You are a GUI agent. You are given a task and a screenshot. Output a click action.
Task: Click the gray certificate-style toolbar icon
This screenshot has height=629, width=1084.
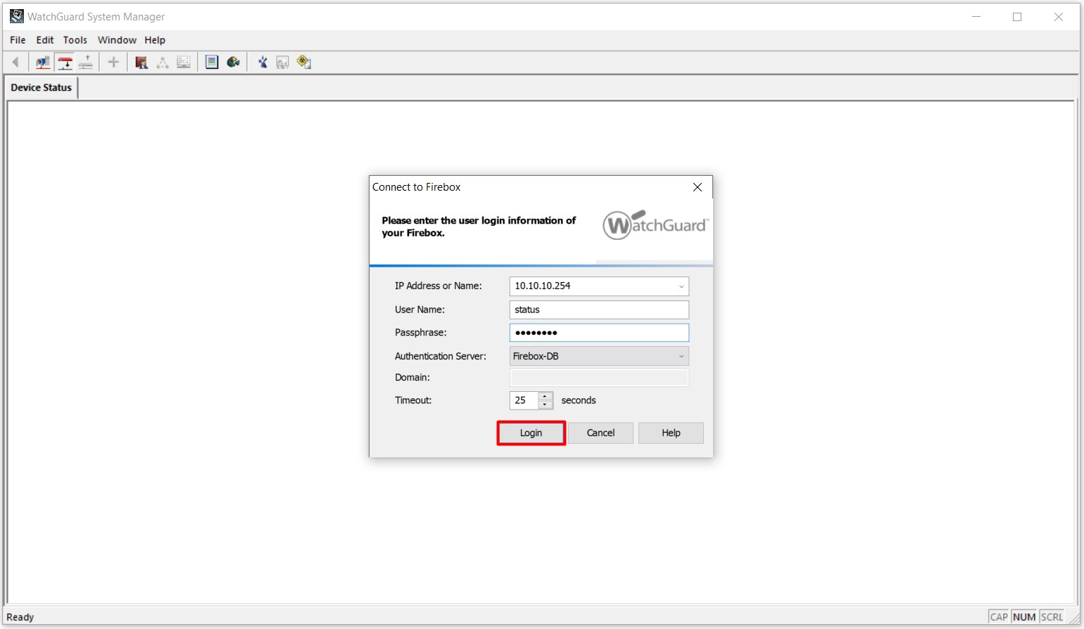pos(283,63)
